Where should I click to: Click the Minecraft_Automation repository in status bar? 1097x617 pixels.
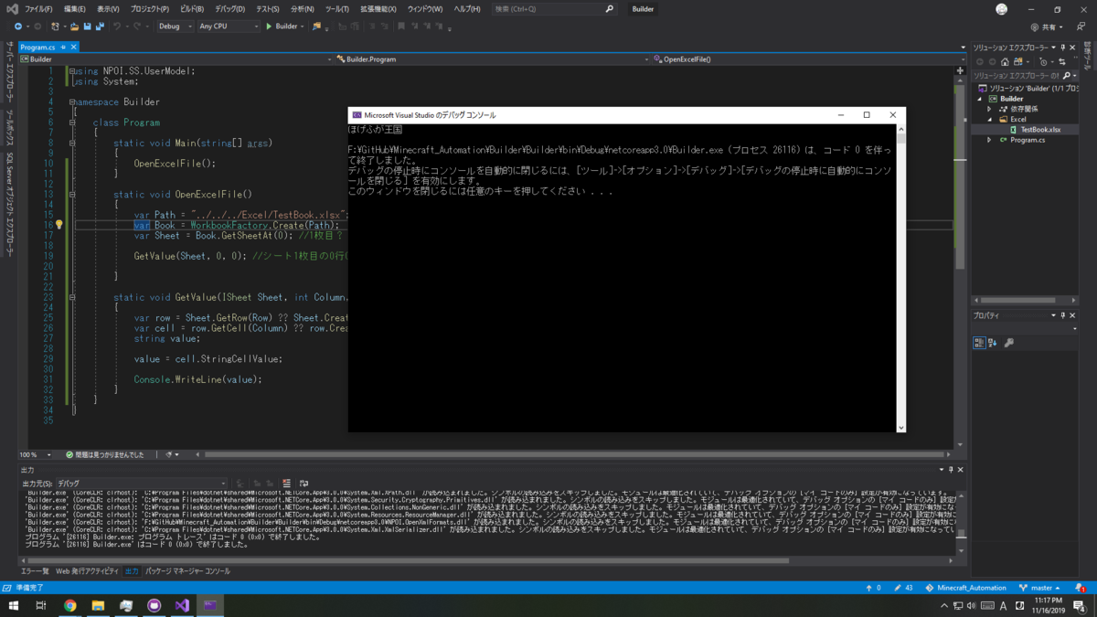pyautogui.click(x=965, y=588)
